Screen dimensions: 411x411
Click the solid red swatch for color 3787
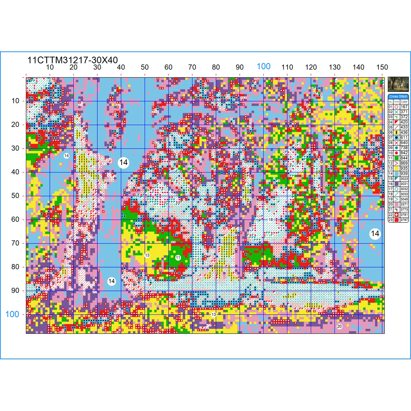[x=396, y=220]
